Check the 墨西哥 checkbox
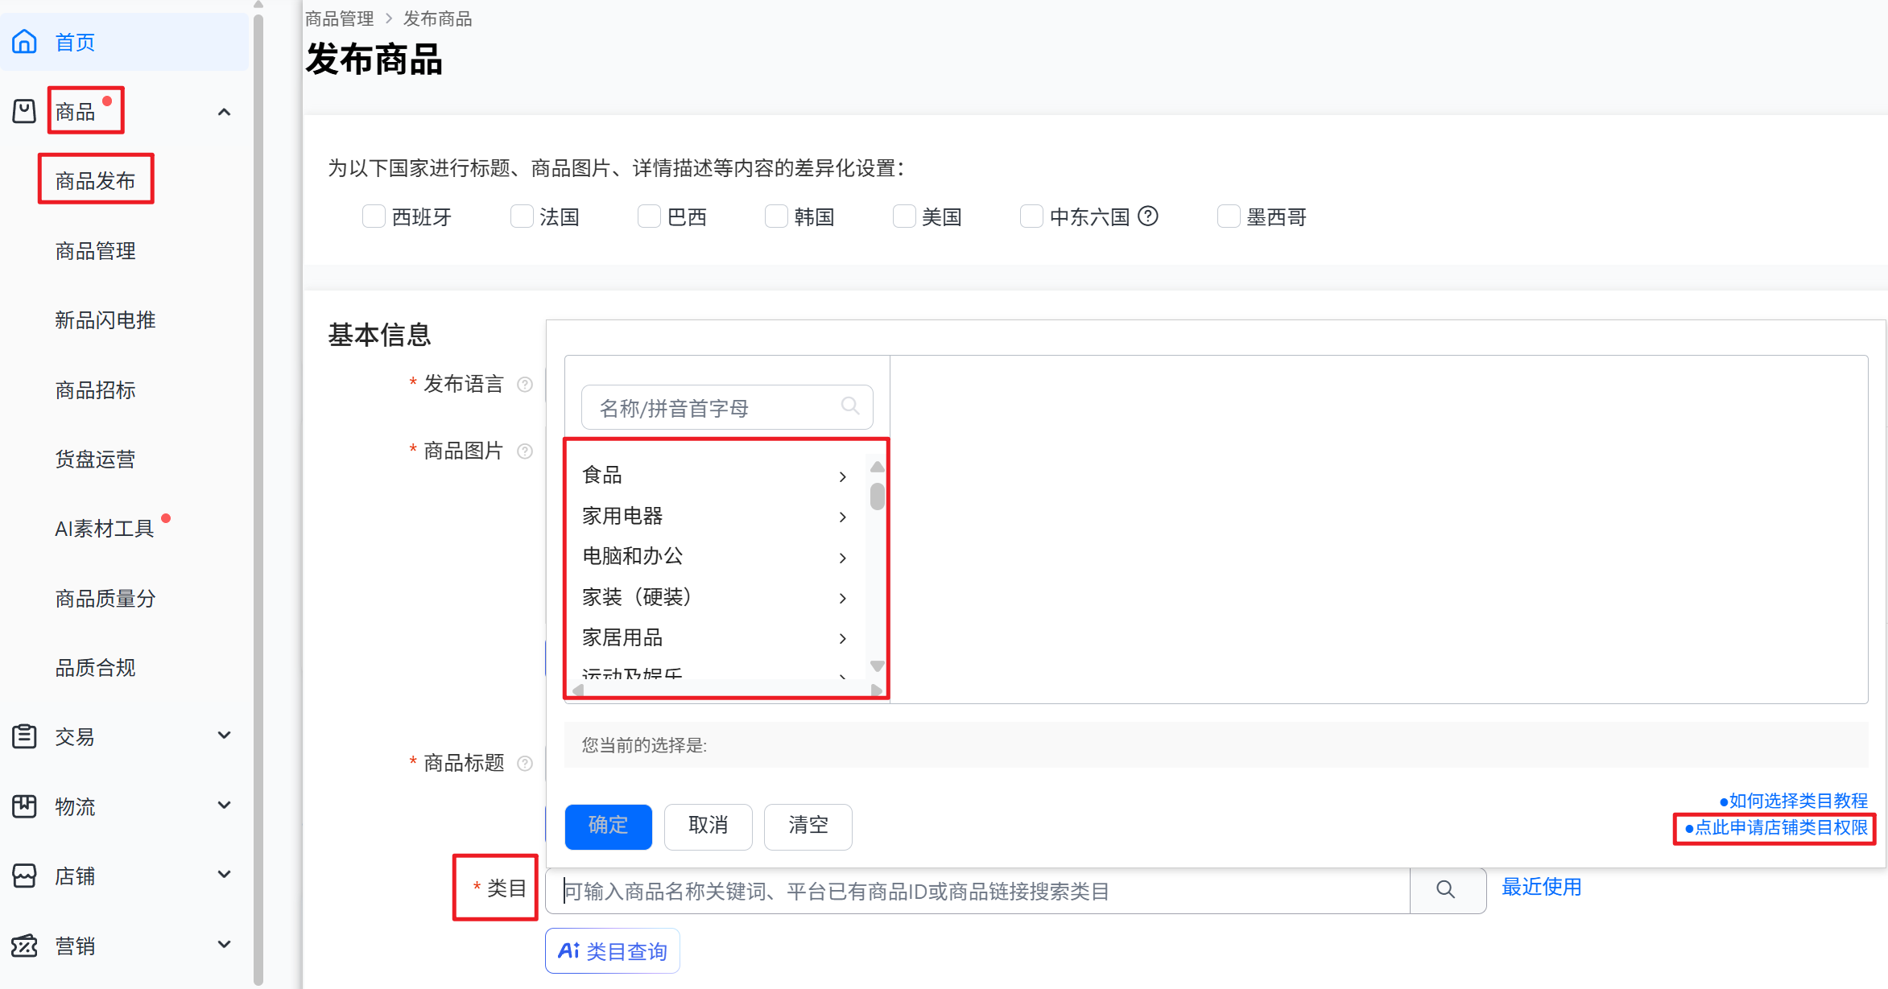 pos(1229,216)
